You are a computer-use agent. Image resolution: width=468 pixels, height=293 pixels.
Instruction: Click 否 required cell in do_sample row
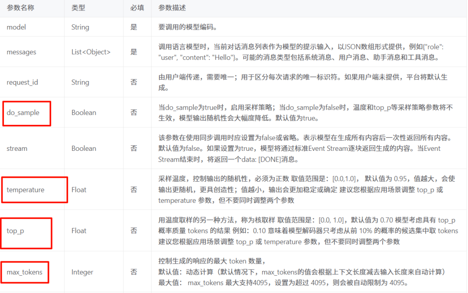134,113
